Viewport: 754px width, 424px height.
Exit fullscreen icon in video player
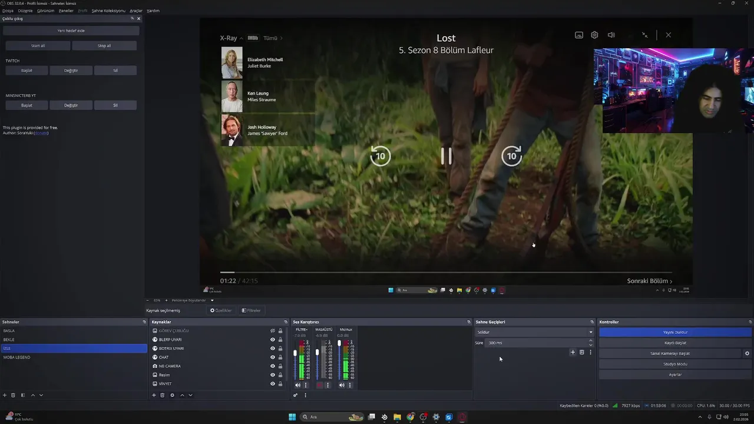click(x=645, y=35)
